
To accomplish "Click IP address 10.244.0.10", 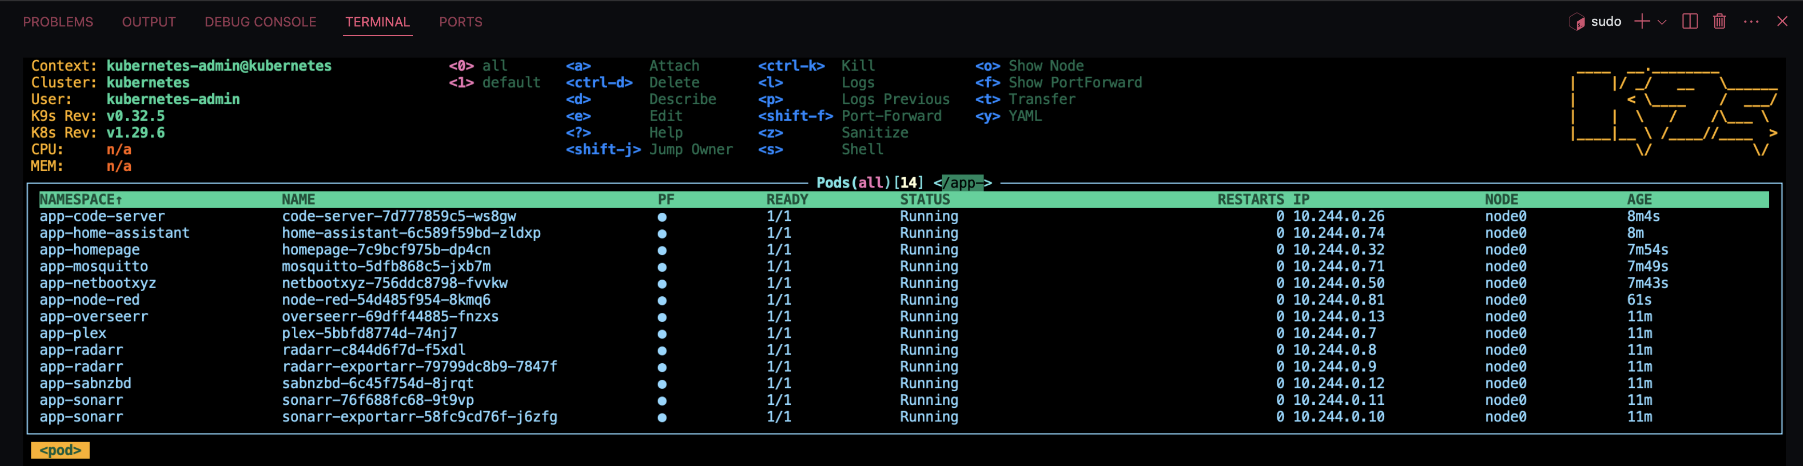I will (x=1338, y=417).
